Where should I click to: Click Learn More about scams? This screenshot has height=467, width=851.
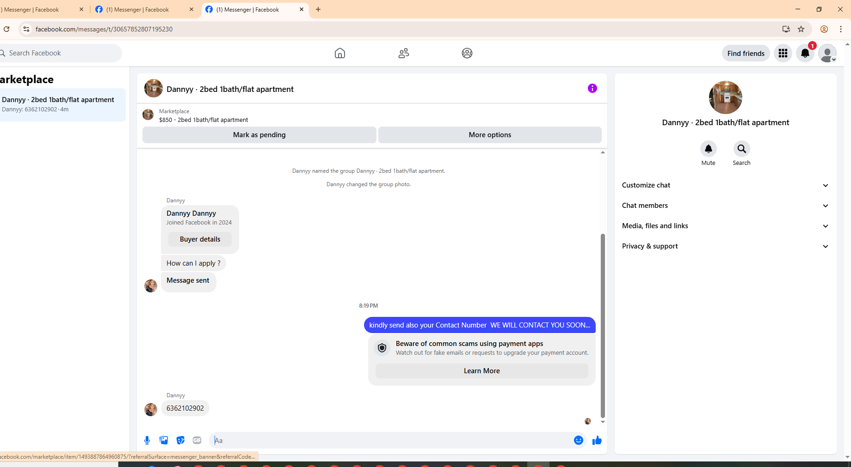click(x=482, y=371)
